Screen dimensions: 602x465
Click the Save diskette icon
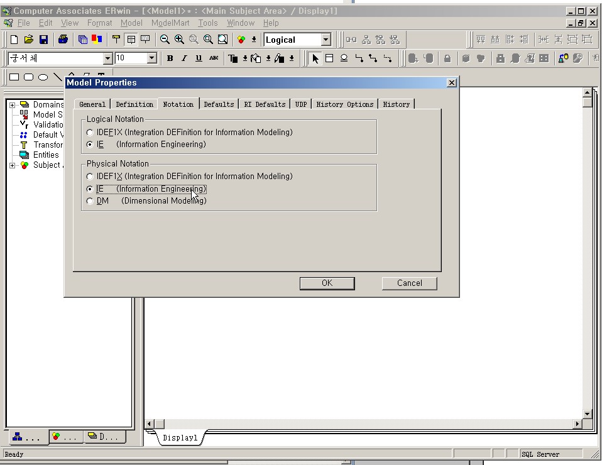43,40
